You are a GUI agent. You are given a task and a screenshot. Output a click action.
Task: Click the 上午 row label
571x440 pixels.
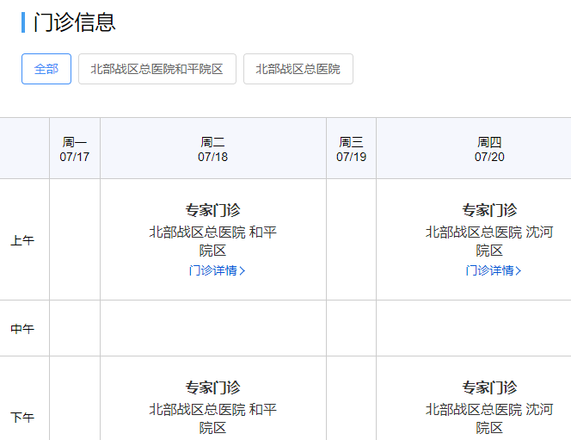(x=22, y=241)
